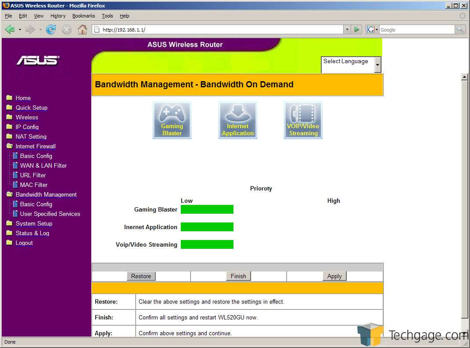The height and width of the screenshot is (348, 470).
Task: Open the Firefox home page icon
Action: [83, 29]
